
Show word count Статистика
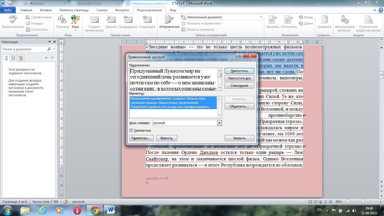click(x=37, y=30)
